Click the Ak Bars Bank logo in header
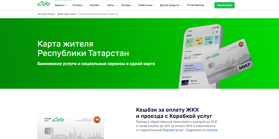This screenshot has width=279, height=139. coord(44,4)
